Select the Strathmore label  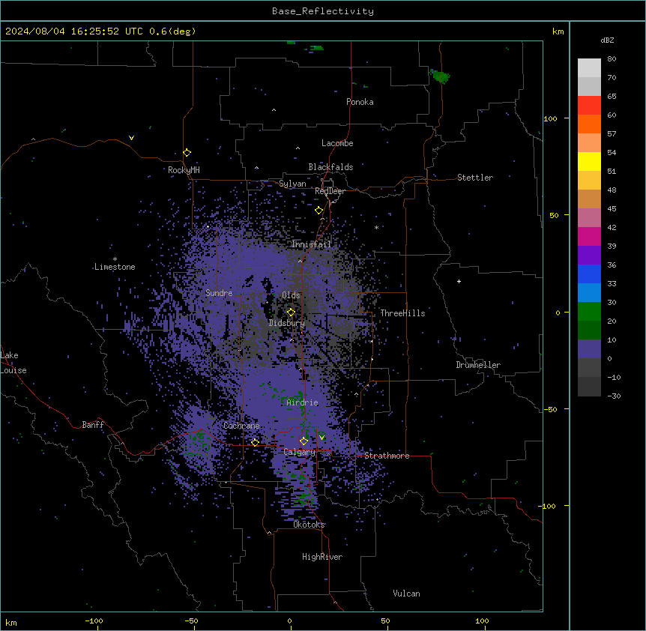[387, 456]
